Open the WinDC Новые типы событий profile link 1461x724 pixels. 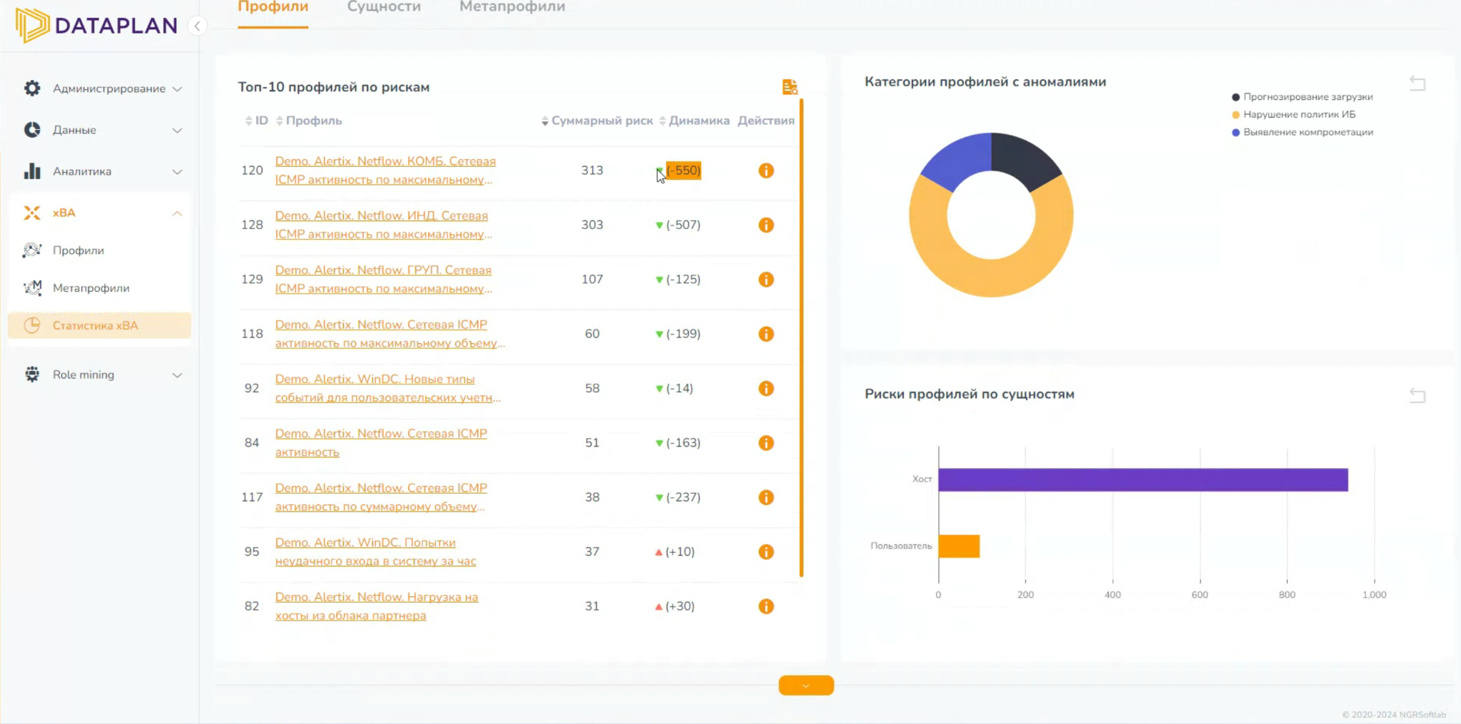click(x=388, y=389)
